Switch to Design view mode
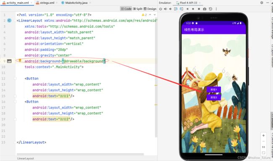This screenshot has width=273, height=161. click(x=150, y=9)
